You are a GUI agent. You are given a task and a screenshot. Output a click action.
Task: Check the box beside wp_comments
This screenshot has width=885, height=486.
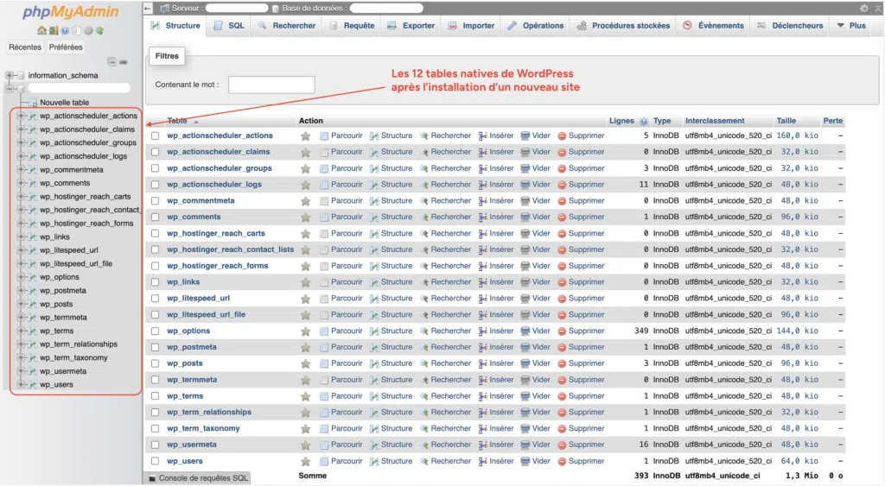pos(156,217)
